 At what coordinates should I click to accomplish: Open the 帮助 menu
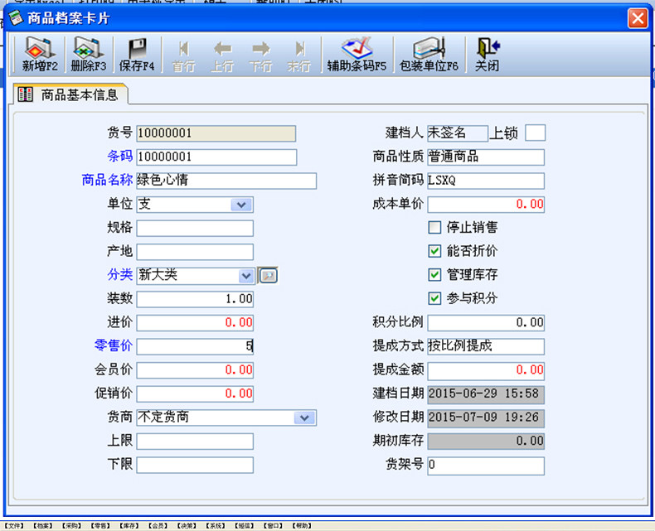[302, 525]
